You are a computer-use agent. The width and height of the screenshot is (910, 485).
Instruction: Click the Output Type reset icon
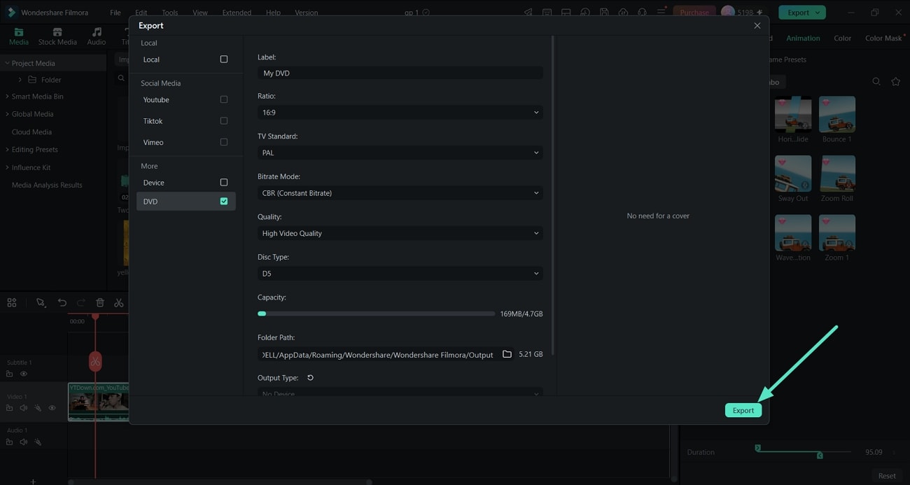310,378
